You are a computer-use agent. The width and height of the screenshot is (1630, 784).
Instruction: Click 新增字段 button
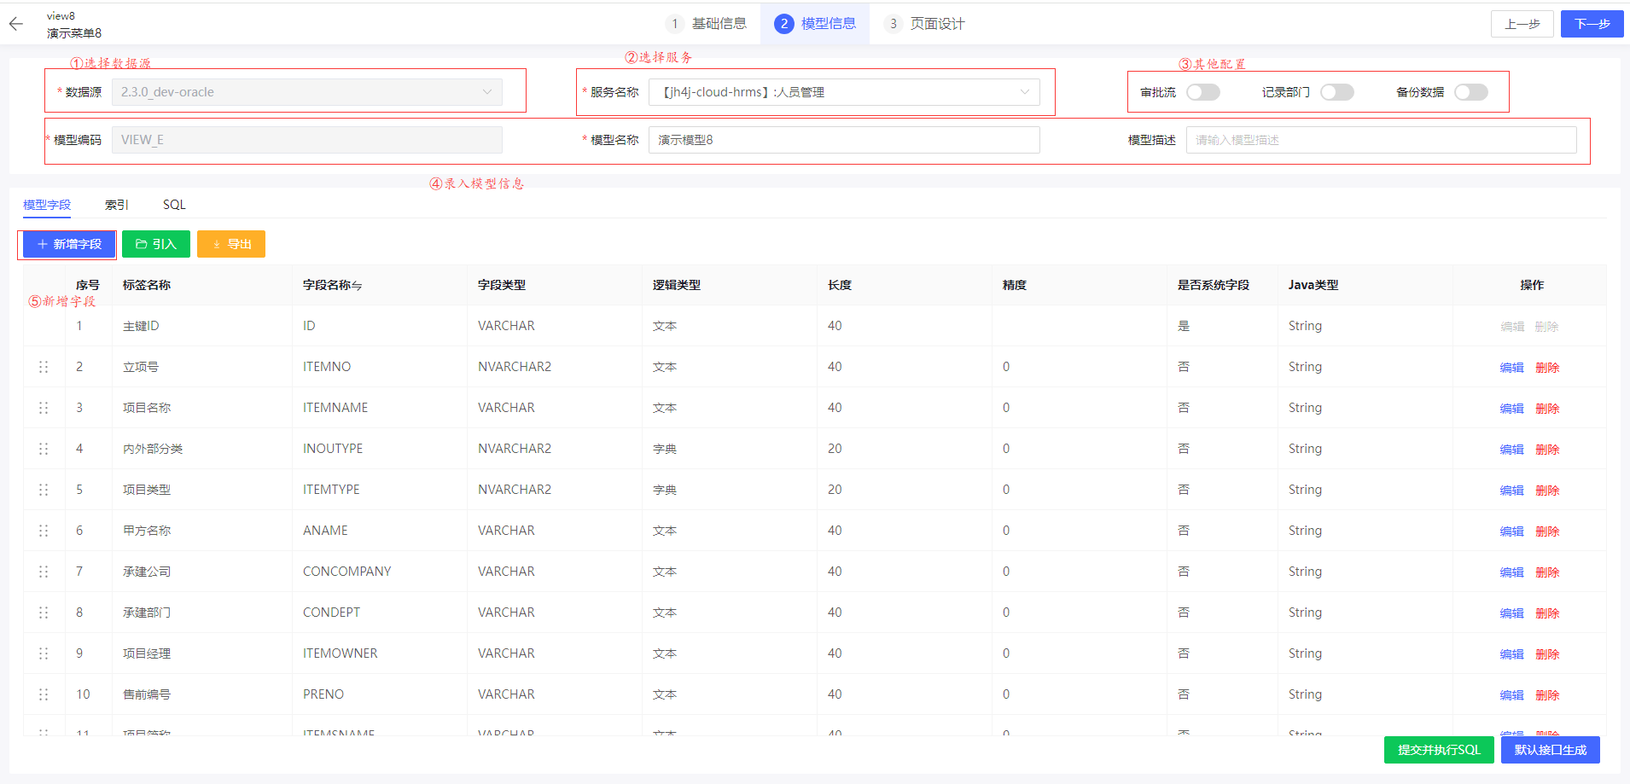click(69, 244)
